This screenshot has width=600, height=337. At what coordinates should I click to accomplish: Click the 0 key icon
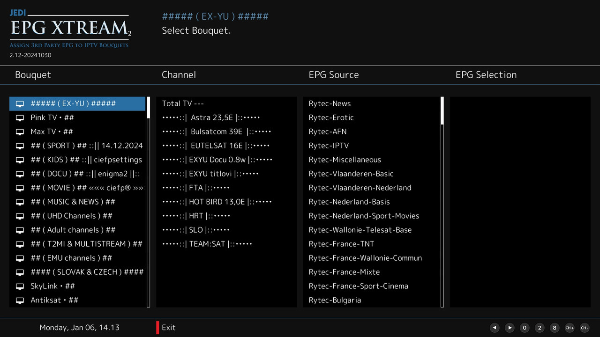click(525, 328)
